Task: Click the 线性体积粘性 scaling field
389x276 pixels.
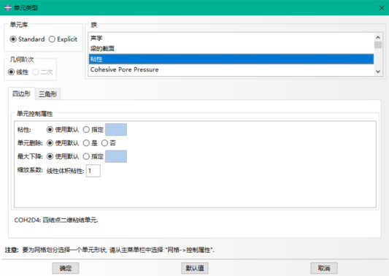Action: click(x=93, y=171)
